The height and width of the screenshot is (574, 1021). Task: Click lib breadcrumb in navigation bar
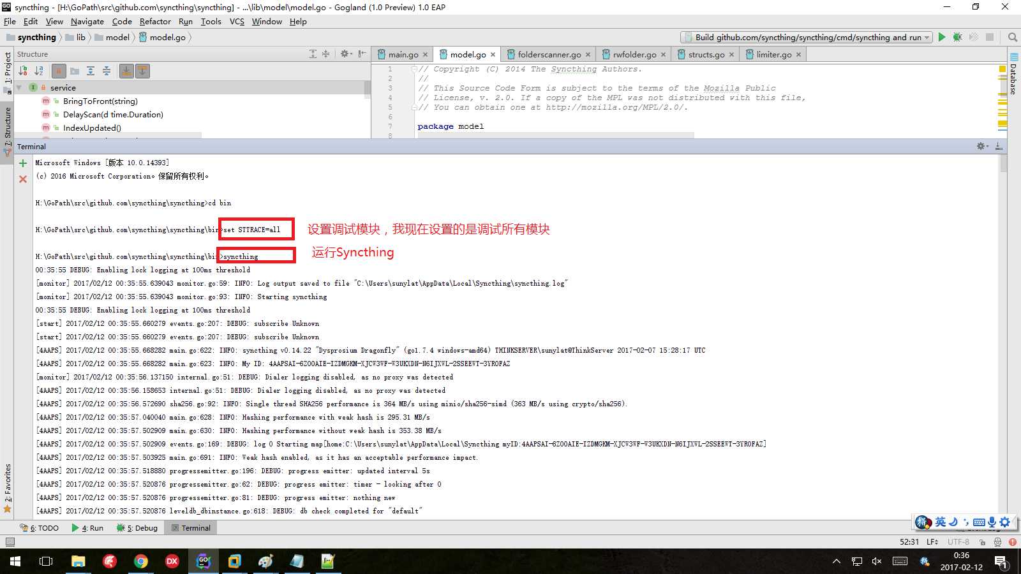[75, 37]
